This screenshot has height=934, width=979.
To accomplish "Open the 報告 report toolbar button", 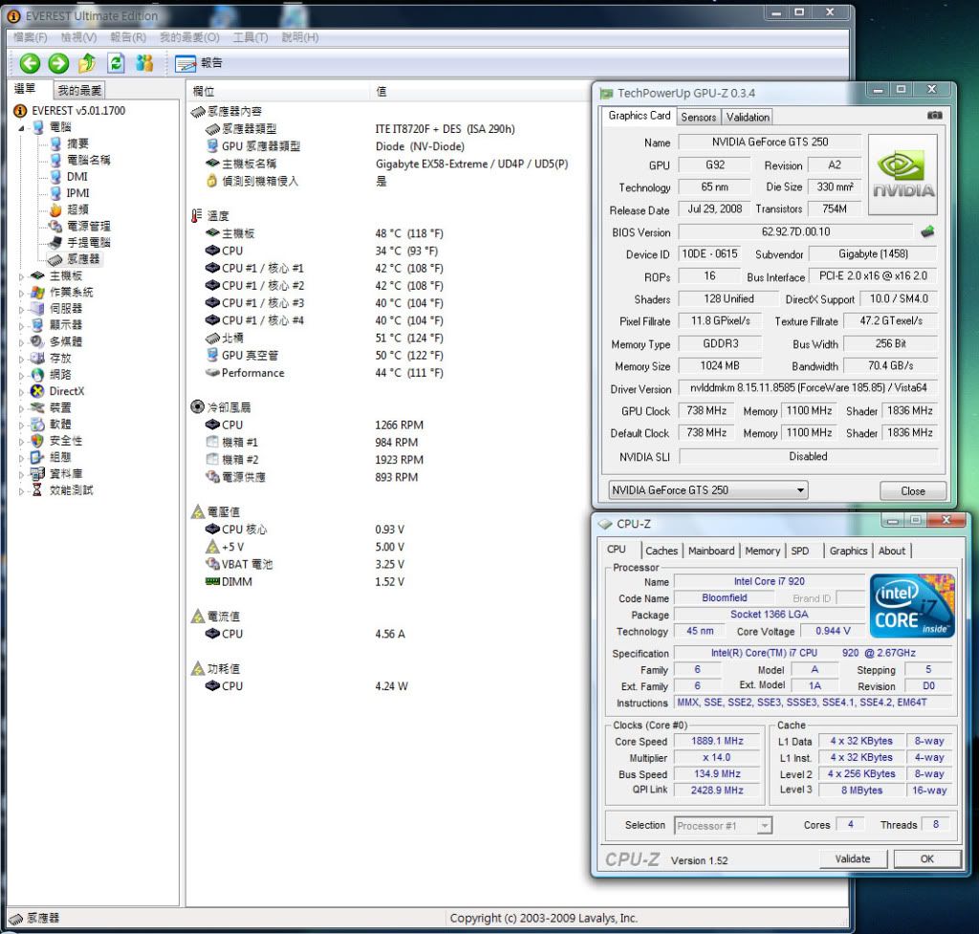I will 199,63.
